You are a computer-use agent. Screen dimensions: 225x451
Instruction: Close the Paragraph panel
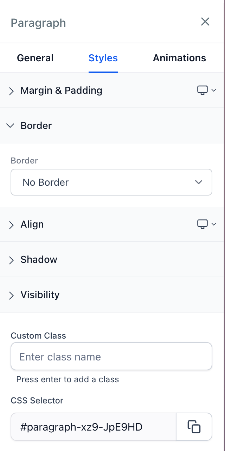[205, 22]
